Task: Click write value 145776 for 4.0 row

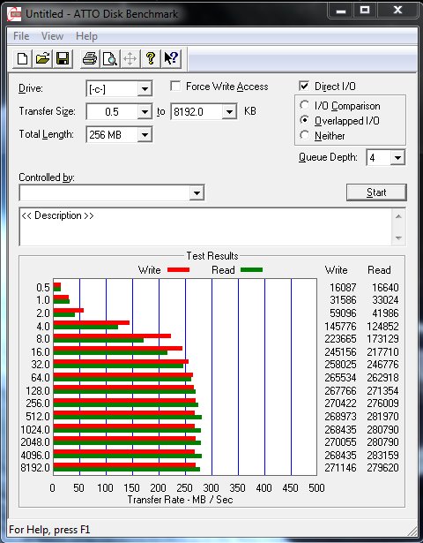Action: pos(340,326)
